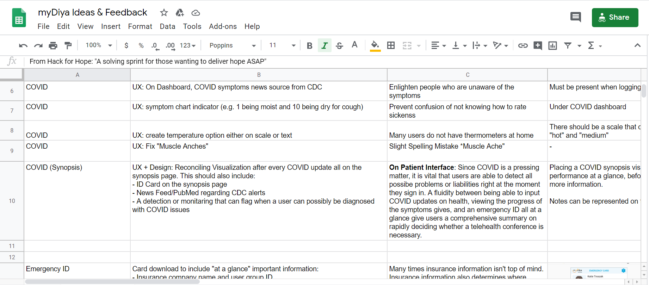Select row 6 header
Screen dimensions: 649x285
point(12,91)
